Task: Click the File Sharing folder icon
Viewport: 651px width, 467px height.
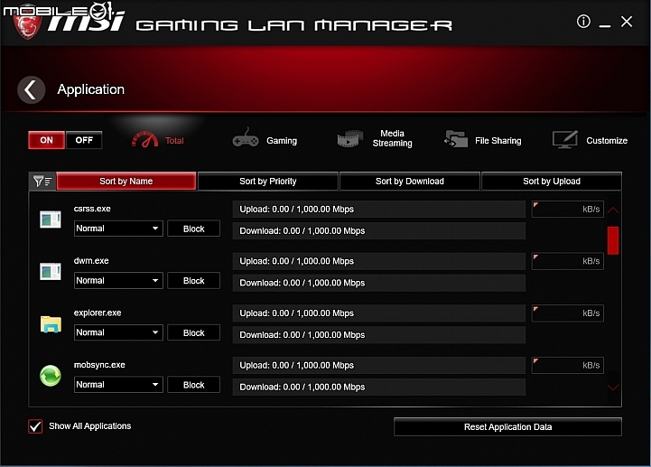Action: pyautogui.click(x=456, y=139)
